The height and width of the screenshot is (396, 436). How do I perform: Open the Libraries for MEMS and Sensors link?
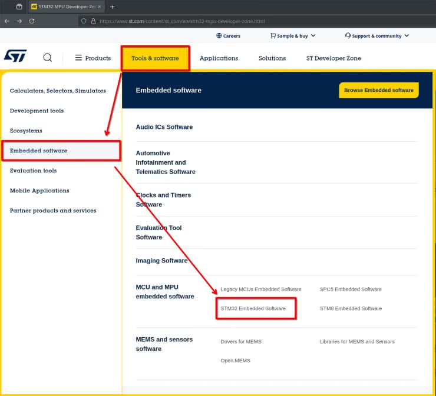[x=357, y=341]
